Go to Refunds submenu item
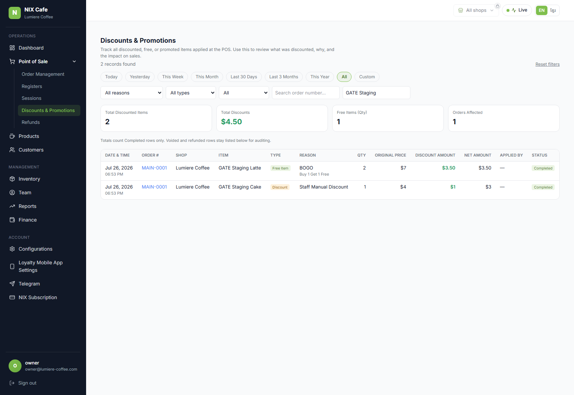Screen dimensions: 574x395 point(31,122)
